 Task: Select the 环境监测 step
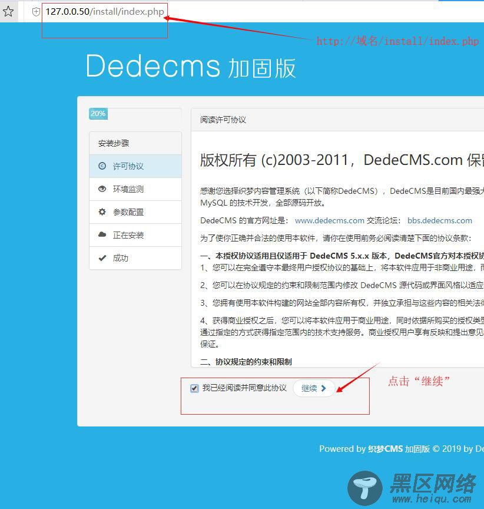click(135, 189)
